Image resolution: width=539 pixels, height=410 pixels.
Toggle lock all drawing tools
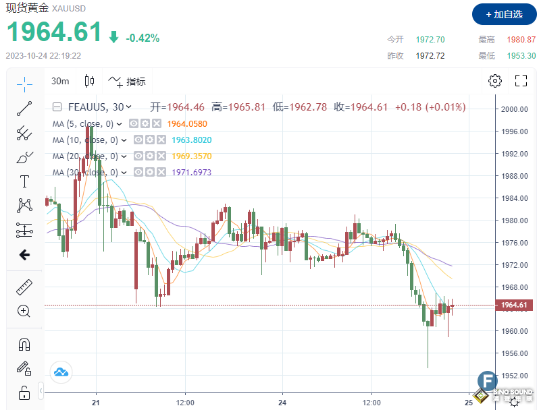click(24, 392)
